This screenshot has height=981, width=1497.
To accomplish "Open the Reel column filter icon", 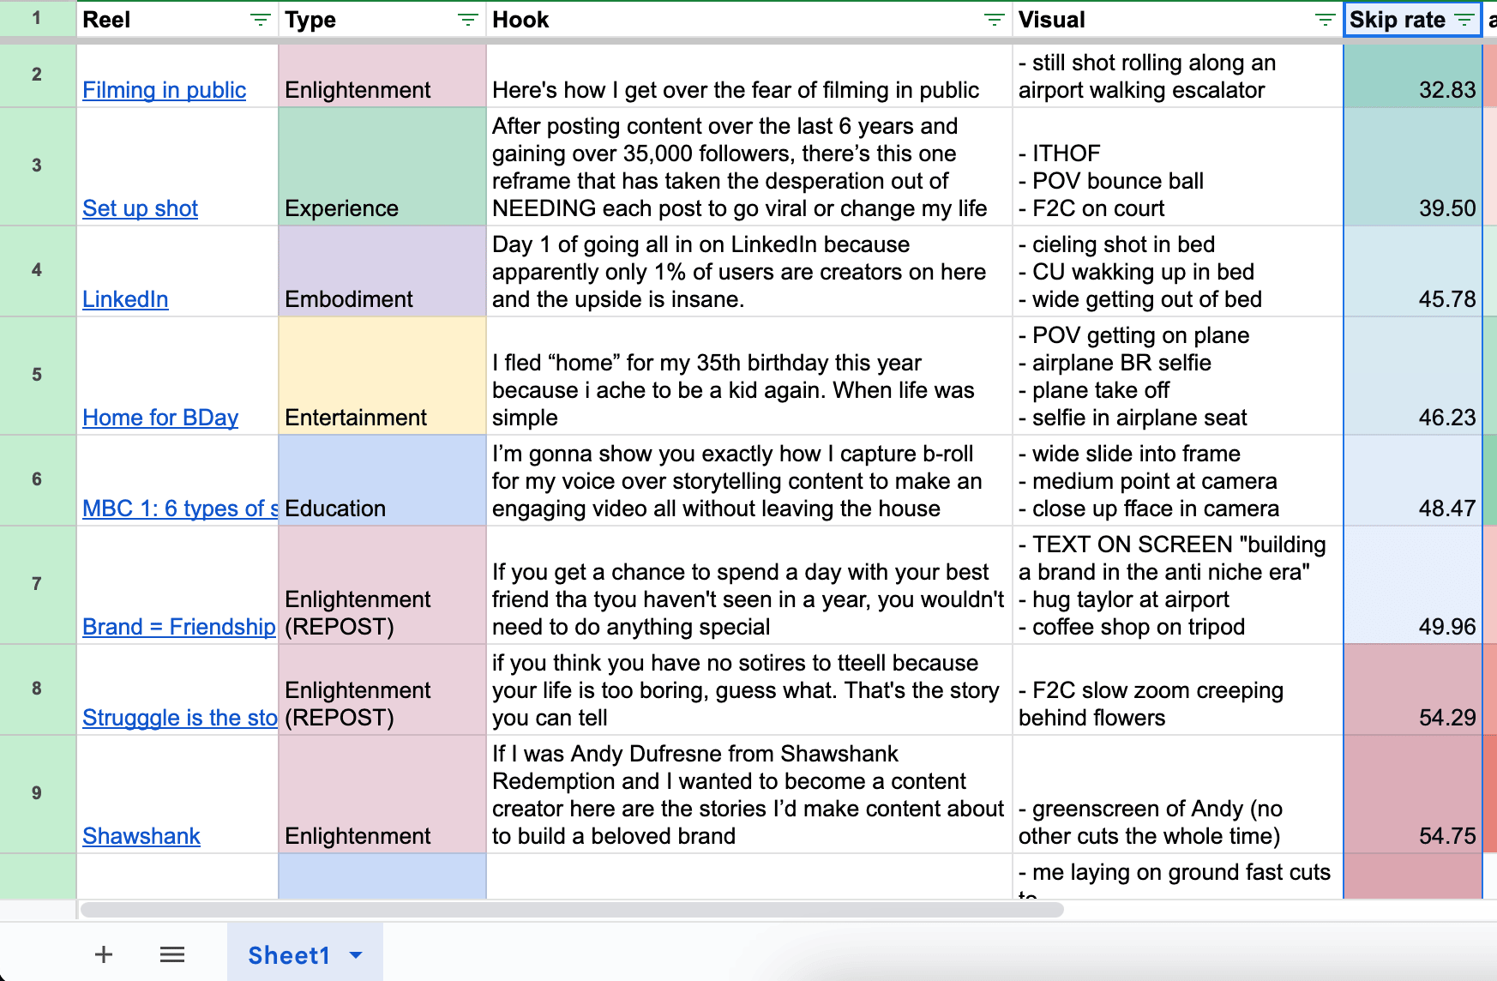I will coord(260,20).
